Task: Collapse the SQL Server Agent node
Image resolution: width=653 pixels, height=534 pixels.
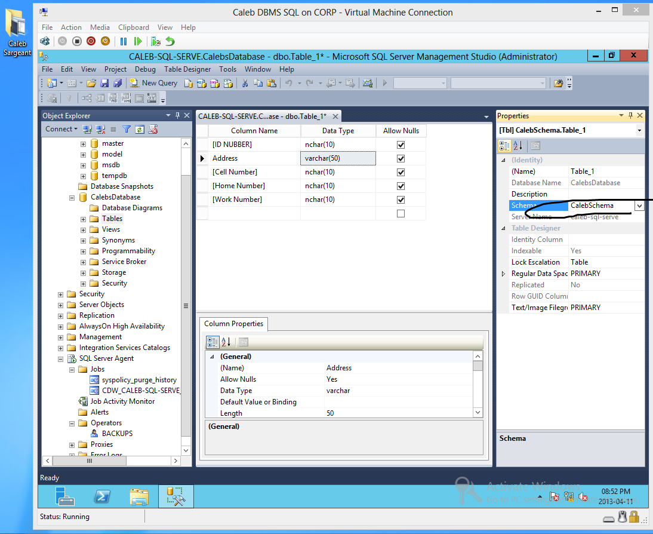Action: pos(60,359)
